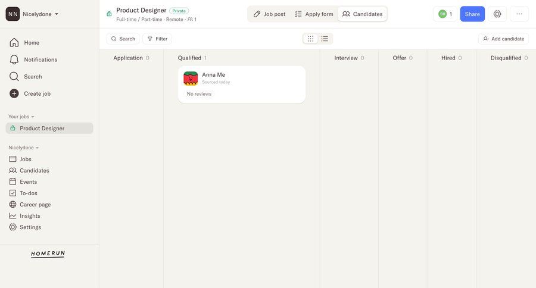Click the blue Share button
Image resolution: width=536 pixels, height=288 pixels.
point(472,14)
